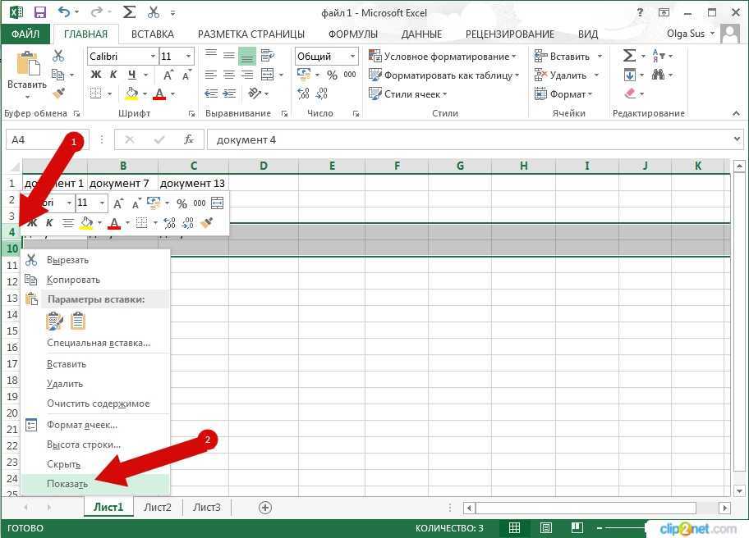Toggle italic К in the ribbon
749x538 pixels.
pos(113,75)
